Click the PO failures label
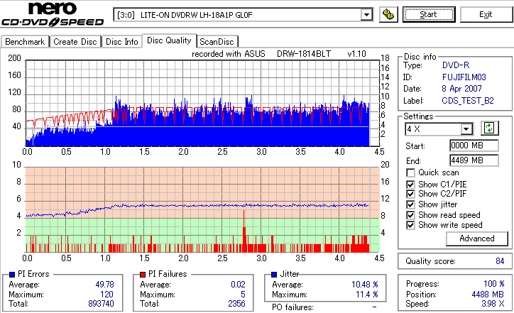 tap(292, 307)
